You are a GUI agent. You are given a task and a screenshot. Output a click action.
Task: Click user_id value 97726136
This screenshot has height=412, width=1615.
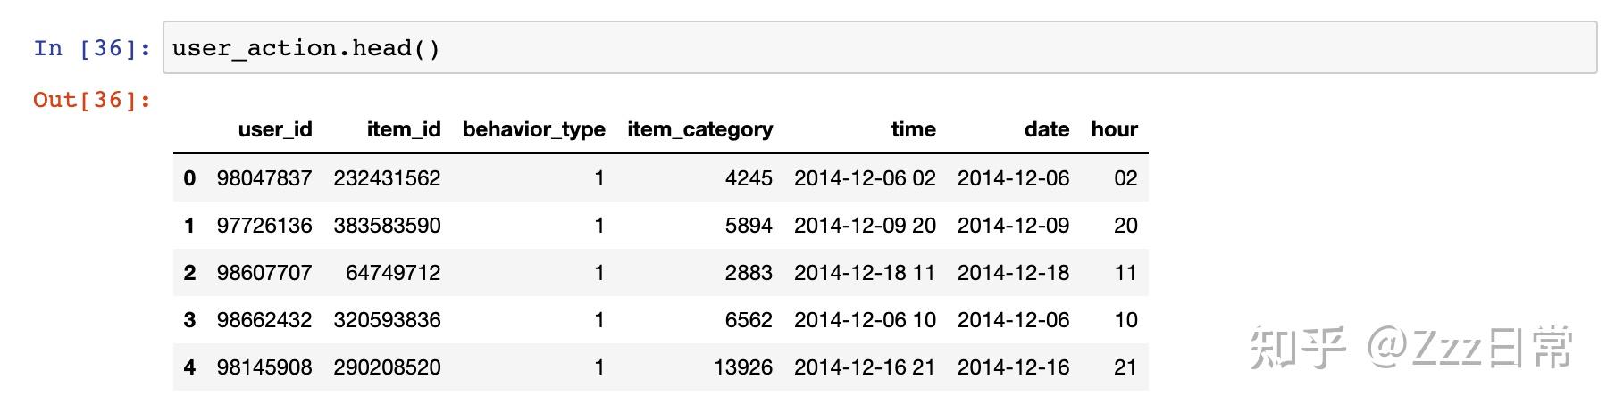point(264,226)
